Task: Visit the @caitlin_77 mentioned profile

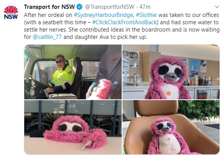Action: click(x=47, y=37)
